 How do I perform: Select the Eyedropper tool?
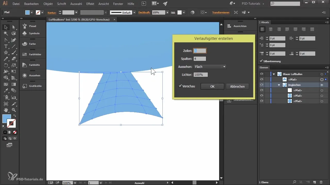6,90
